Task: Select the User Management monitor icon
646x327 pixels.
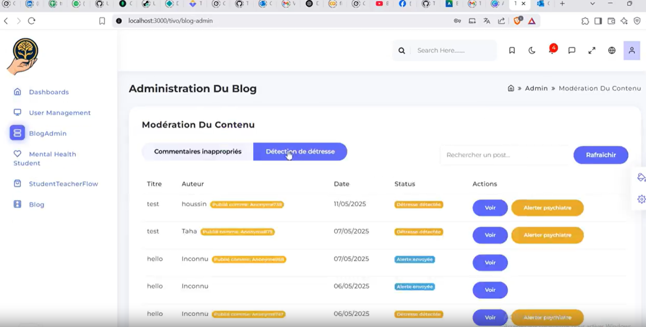Action: click(17, 112)
